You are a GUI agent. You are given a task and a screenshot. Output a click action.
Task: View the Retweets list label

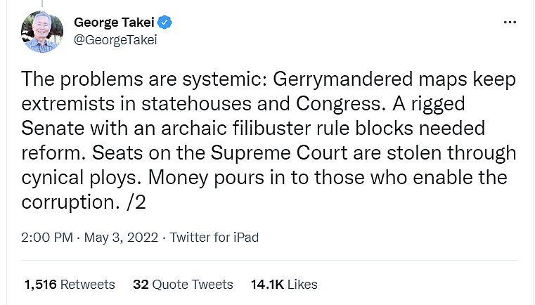coord(87,285)
